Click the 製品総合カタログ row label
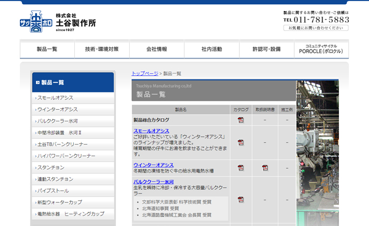 pos(151,120)
